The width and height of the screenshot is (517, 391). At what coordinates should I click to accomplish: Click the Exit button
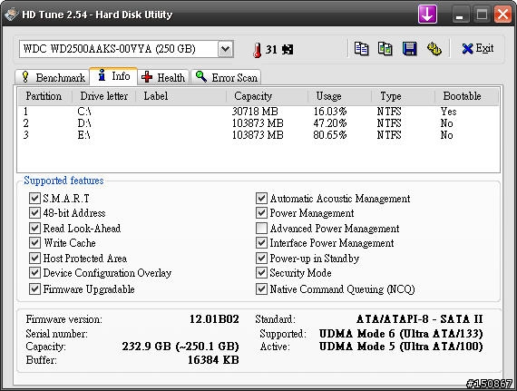(477, 49)
